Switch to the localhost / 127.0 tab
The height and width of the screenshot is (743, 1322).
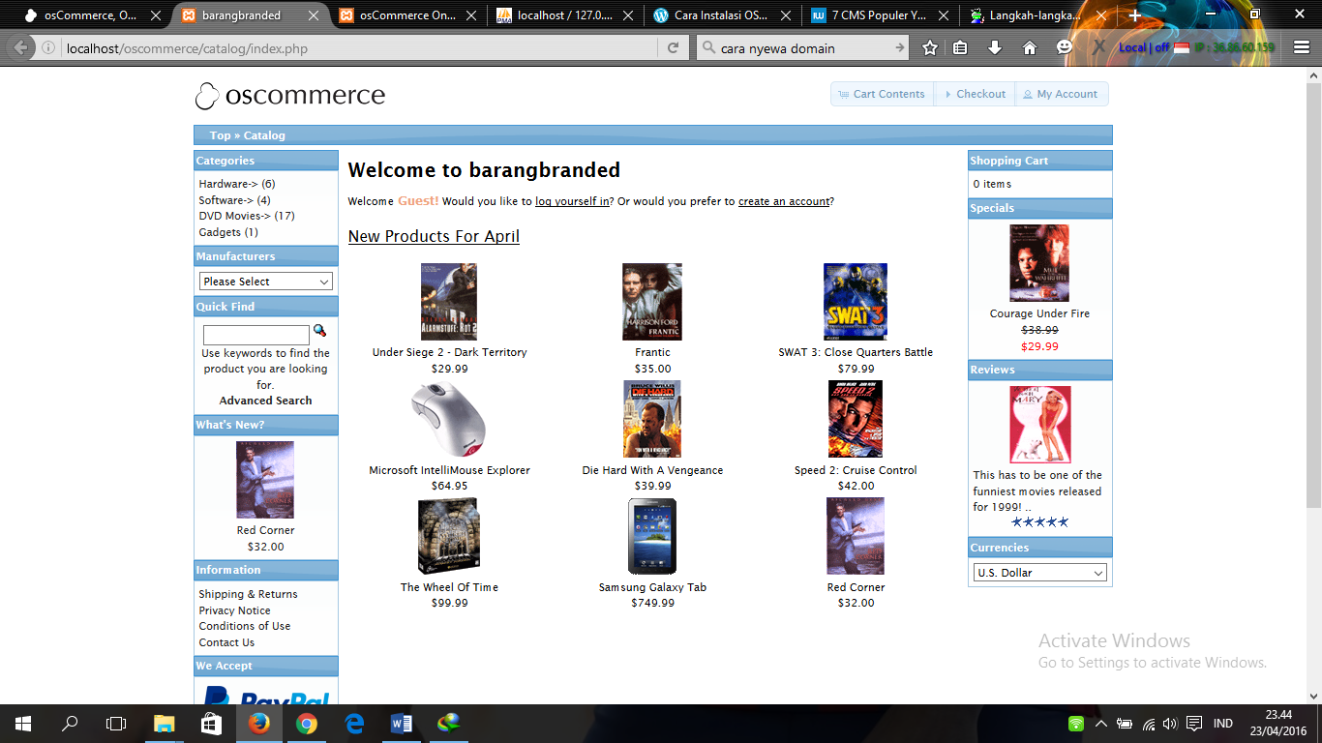[566, 15]
